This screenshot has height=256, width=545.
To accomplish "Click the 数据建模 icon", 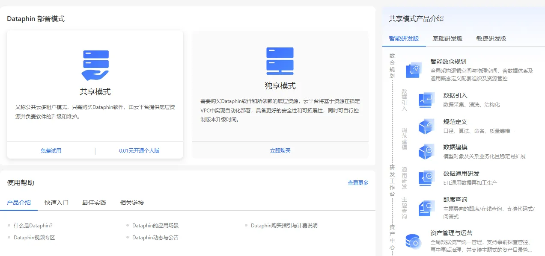I will coord(426,151).
